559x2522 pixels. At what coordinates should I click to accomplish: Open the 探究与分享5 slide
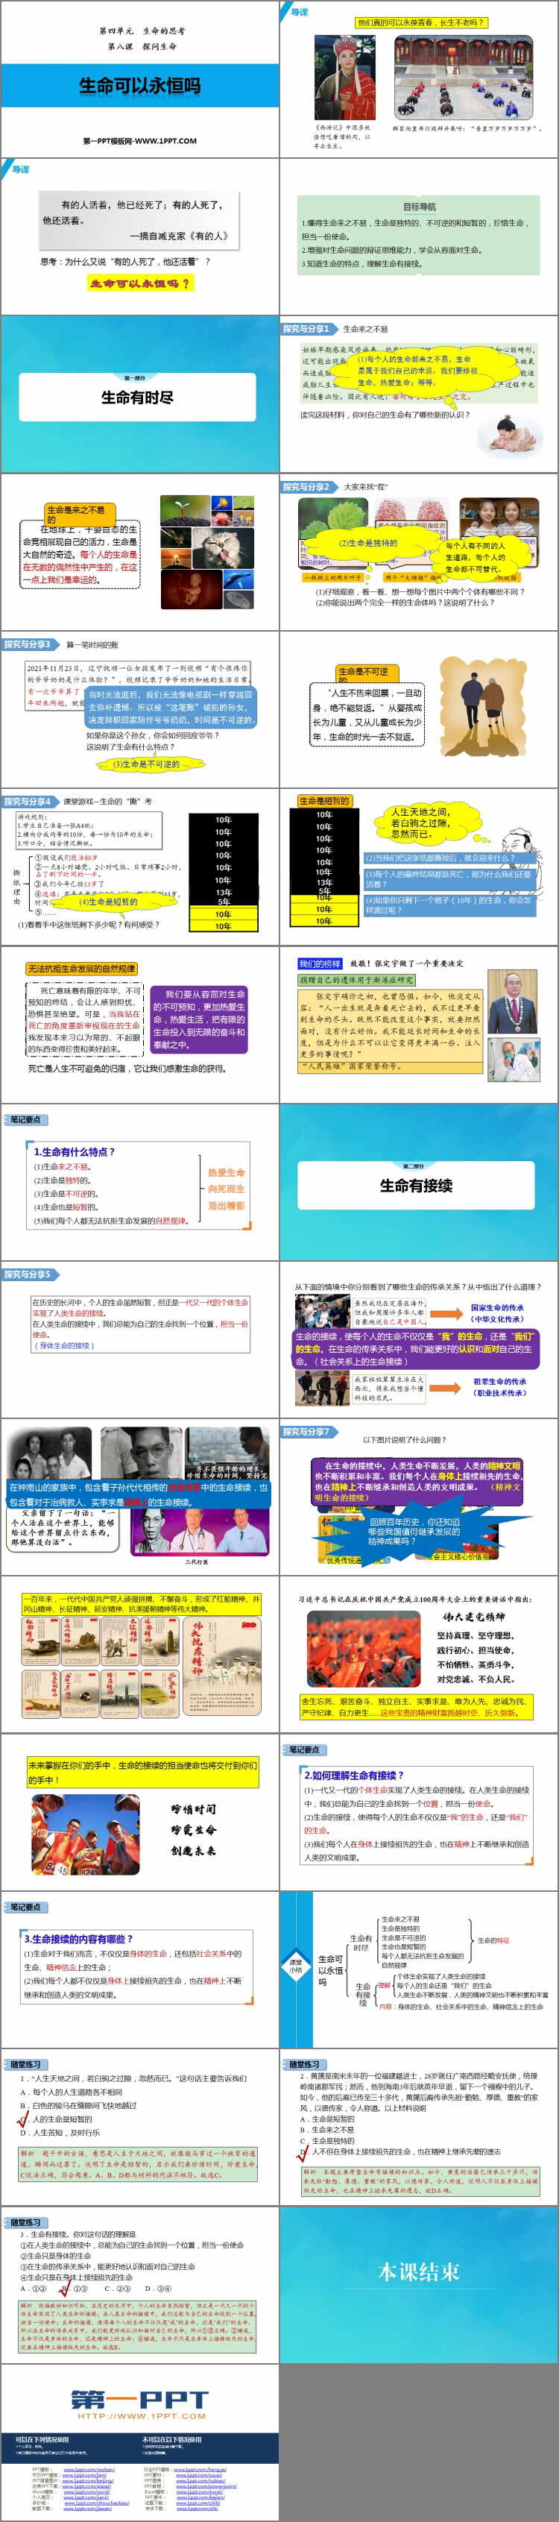(x=140, y=1340)
